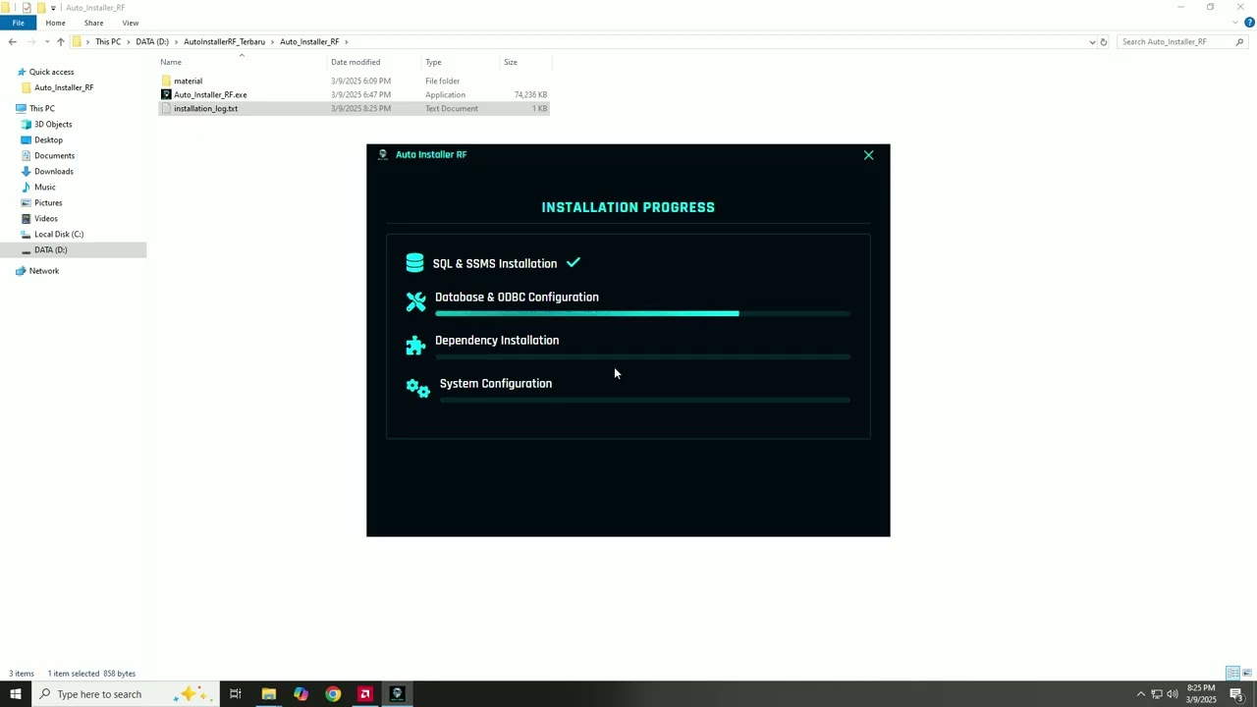Switch to large icons view layout
This screenshot has height=707, width=1257.
1247,674
